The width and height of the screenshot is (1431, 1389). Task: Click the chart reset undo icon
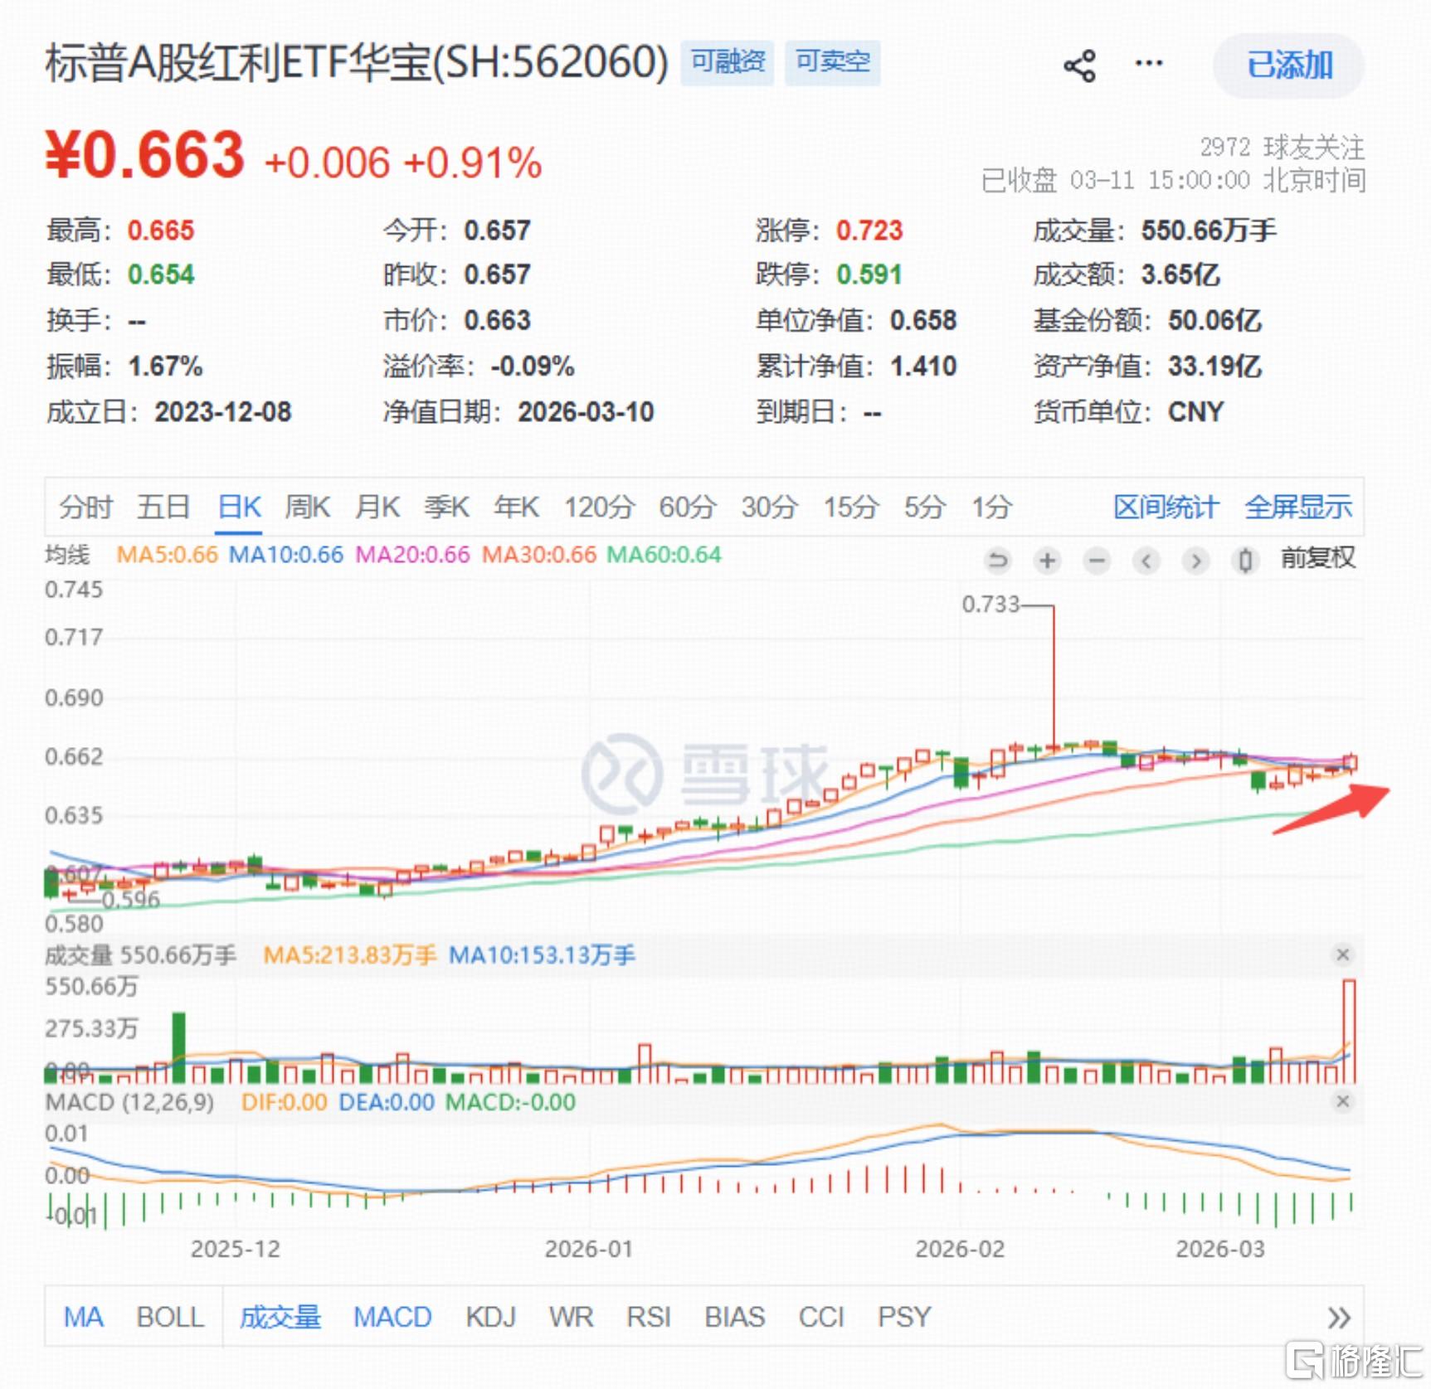click(998, 561)
